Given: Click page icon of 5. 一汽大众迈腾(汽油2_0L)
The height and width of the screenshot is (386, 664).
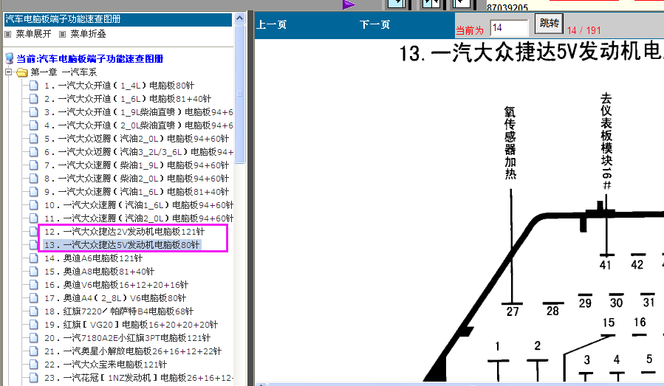Looking at the screenshot, I should pos(34,139).
